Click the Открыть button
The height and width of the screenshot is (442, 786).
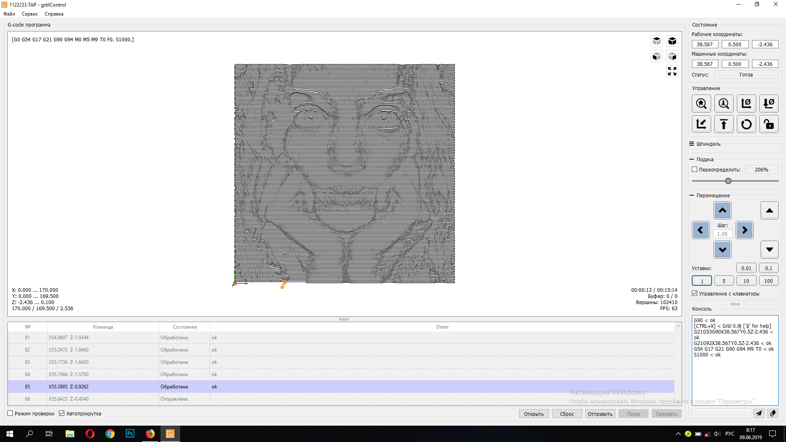533,414
